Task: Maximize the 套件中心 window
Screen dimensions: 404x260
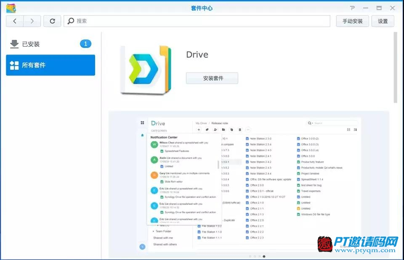Action: 379,8
